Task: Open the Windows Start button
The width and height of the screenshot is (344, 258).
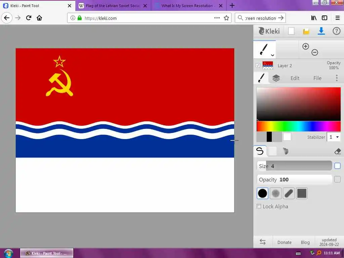Action: pyautogui.click(x=8, y=253)
